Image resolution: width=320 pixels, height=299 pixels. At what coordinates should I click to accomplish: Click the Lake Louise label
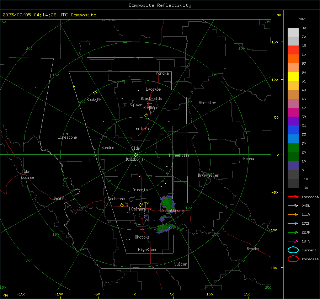coord(27,175)
